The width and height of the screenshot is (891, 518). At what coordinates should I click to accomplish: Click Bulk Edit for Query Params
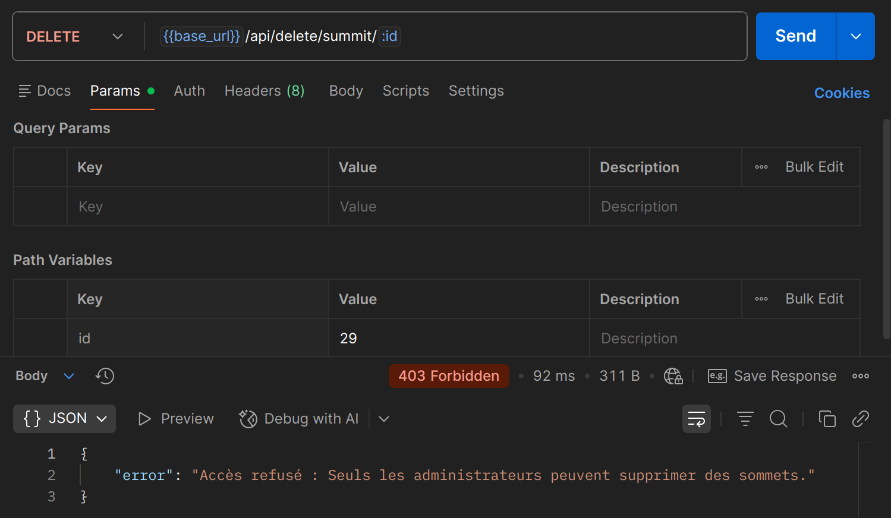[x=814, y=167]
